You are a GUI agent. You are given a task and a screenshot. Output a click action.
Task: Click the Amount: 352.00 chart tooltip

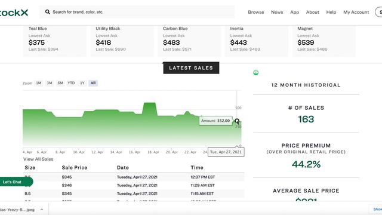point(215,121)
